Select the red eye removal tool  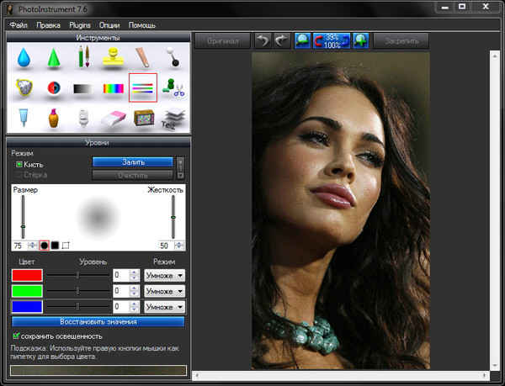pos(52,87)
